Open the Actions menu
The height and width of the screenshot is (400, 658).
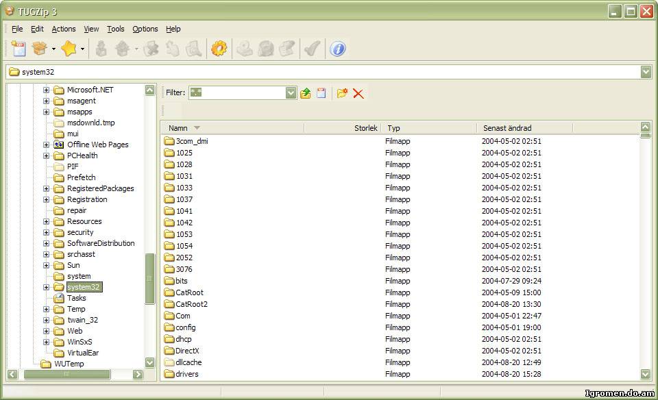click(x=64, y=29)
